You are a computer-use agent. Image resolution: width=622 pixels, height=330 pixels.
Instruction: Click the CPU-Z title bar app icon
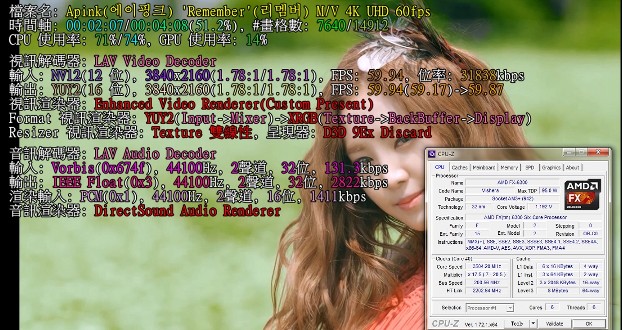(432, 154)
